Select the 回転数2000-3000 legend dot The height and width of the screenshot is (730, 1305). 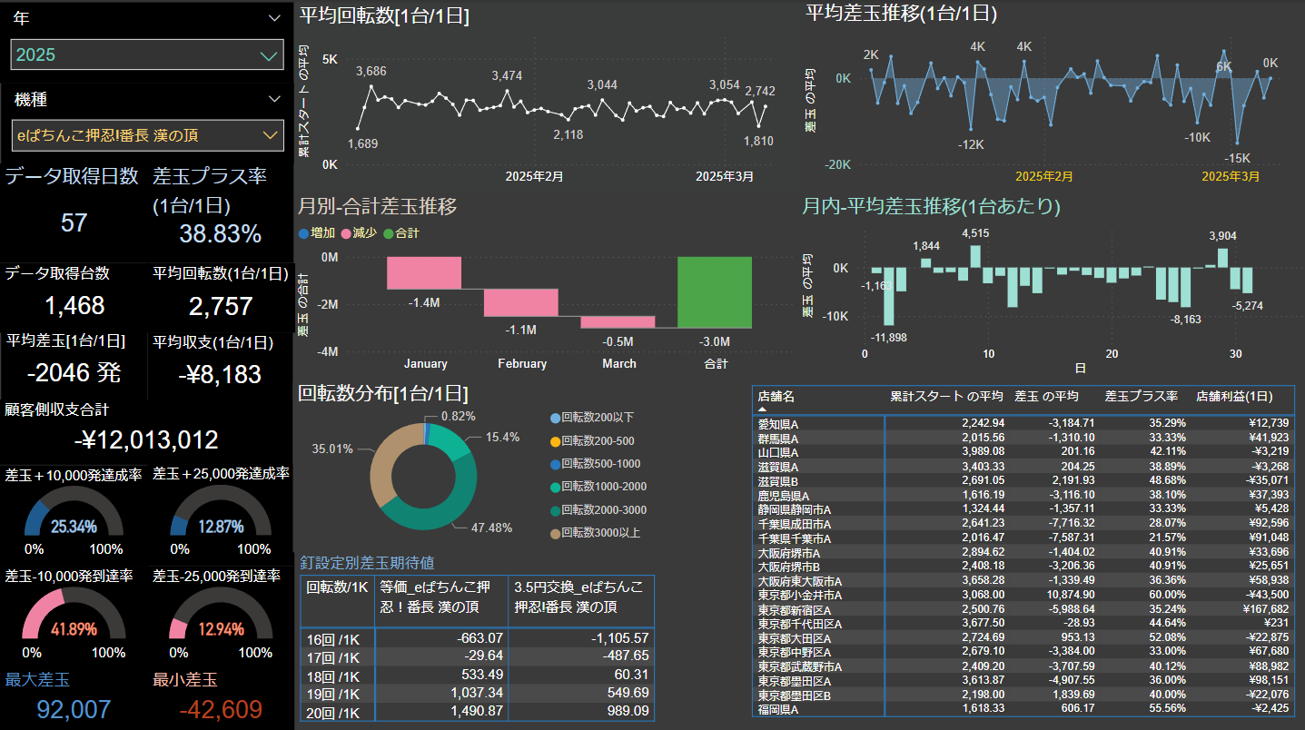pos(555,510)
